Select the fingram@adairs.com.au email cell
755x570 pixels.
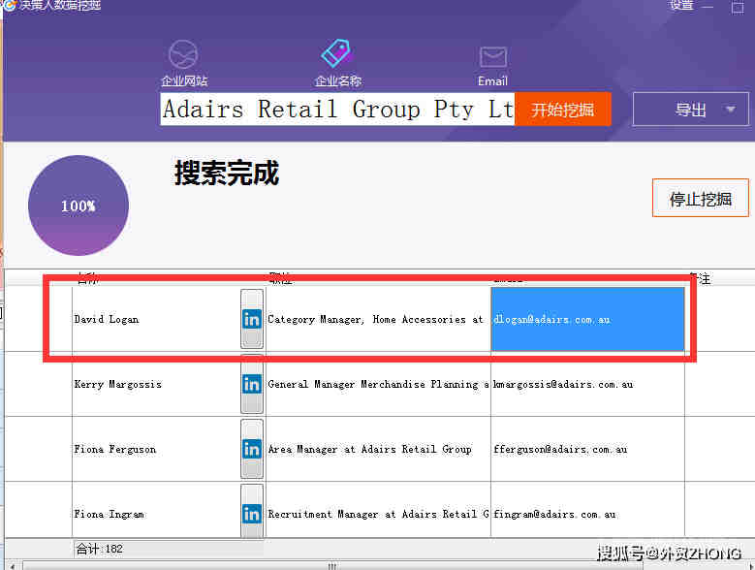(x=587, y=512)
